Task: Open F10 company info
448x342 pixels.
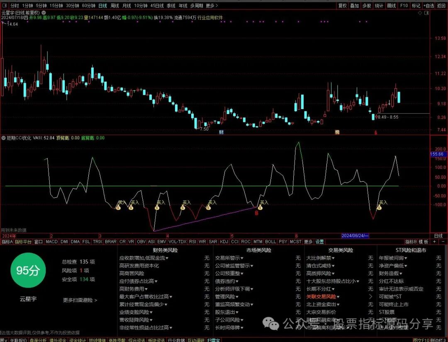Action: [404, 6]
